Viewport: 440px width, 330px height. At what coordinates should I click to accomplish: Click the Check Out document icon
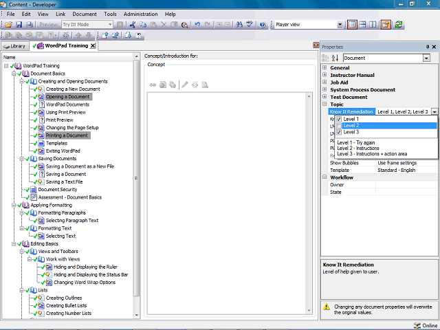pos(129,35)
